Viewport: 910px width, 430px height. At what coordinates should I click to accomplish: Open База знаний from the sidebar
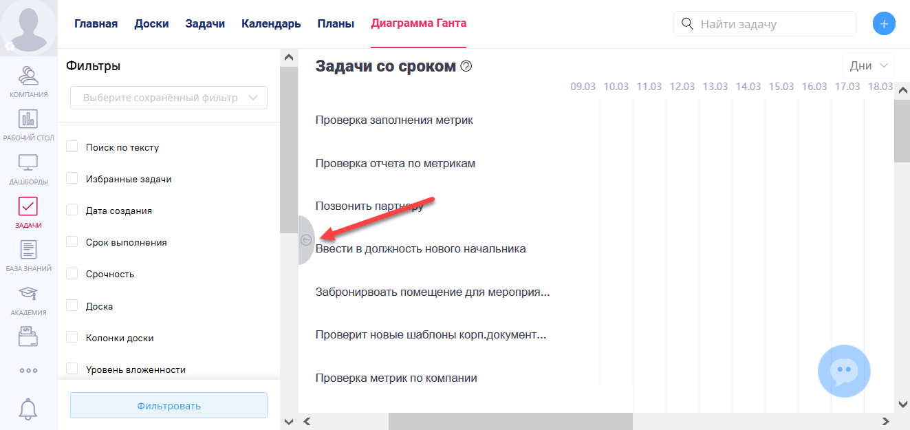tap(28, 253)
